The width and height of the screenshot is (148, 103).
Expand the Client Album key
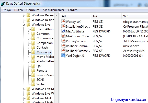tap(29, 29)
